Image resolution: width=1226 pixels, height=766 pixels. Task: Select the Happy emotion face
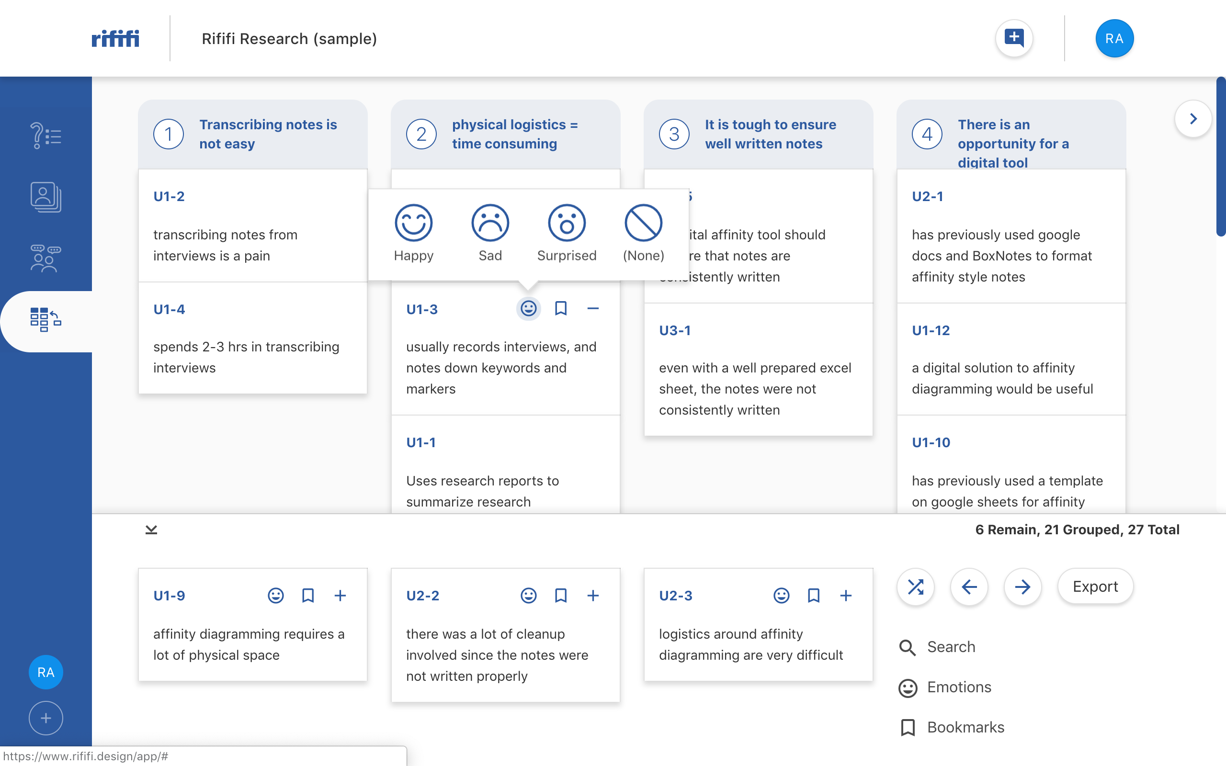point(413,224)
